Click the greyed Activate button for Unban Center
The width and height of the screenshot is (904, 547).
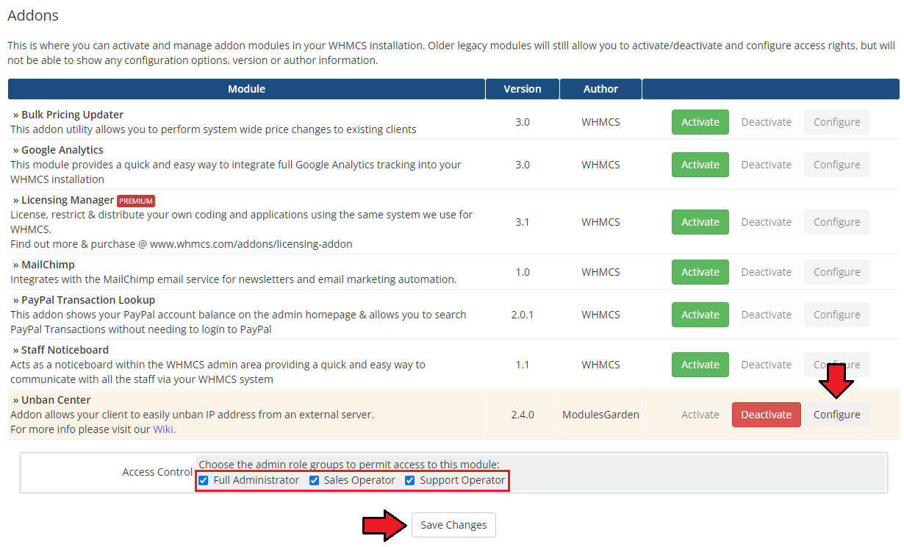click(700, 415)
